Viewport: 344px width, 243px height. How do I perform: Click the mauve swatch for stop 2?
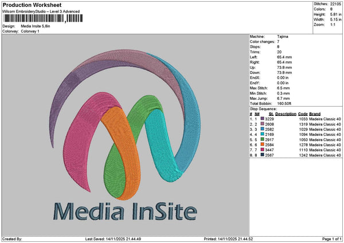(x=262, y=124)
